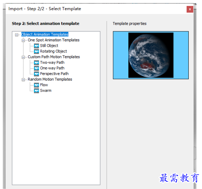The image size is (202, 189).
Task: Collapse the Random Motion Templates group
Action: [x=23, y=80]
